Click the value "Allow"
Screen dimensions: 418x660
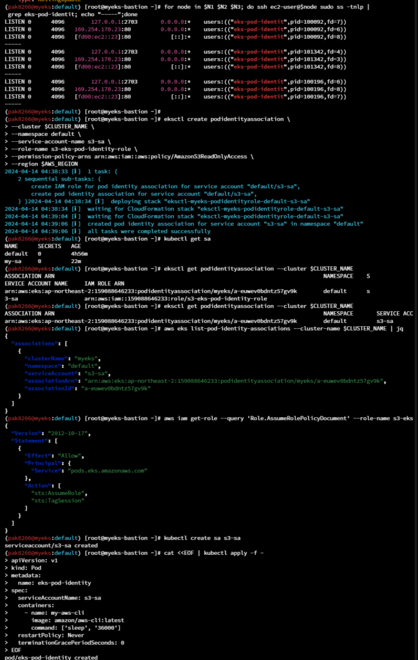70,456
